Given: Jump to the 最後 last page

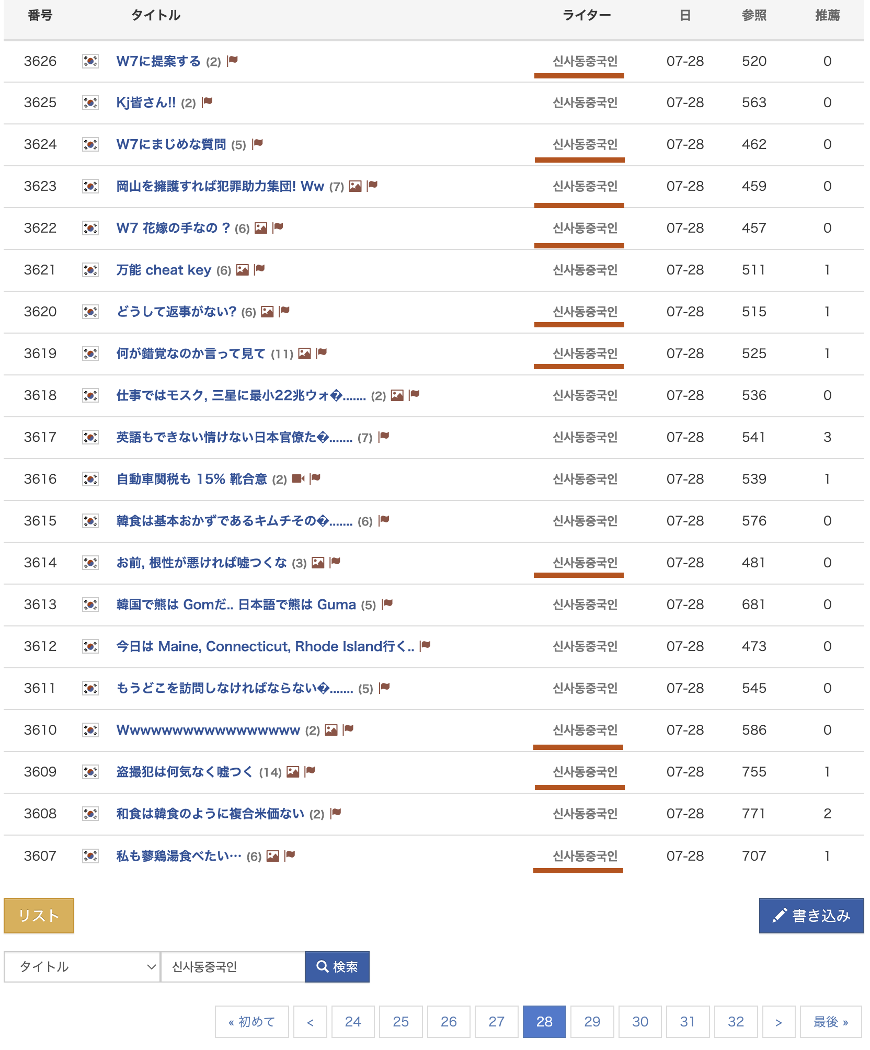Looking at the screenshot, I should [830, 1022].
